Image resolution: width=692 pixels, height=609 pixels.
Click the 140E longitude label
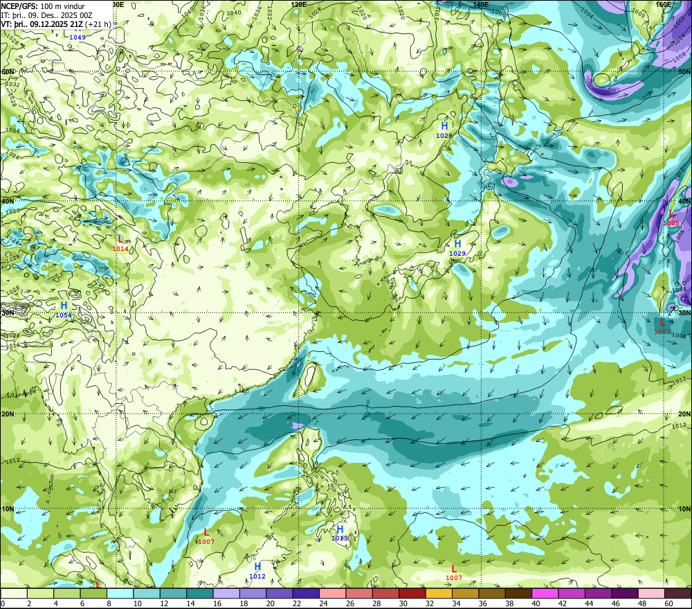coord(481,4)
